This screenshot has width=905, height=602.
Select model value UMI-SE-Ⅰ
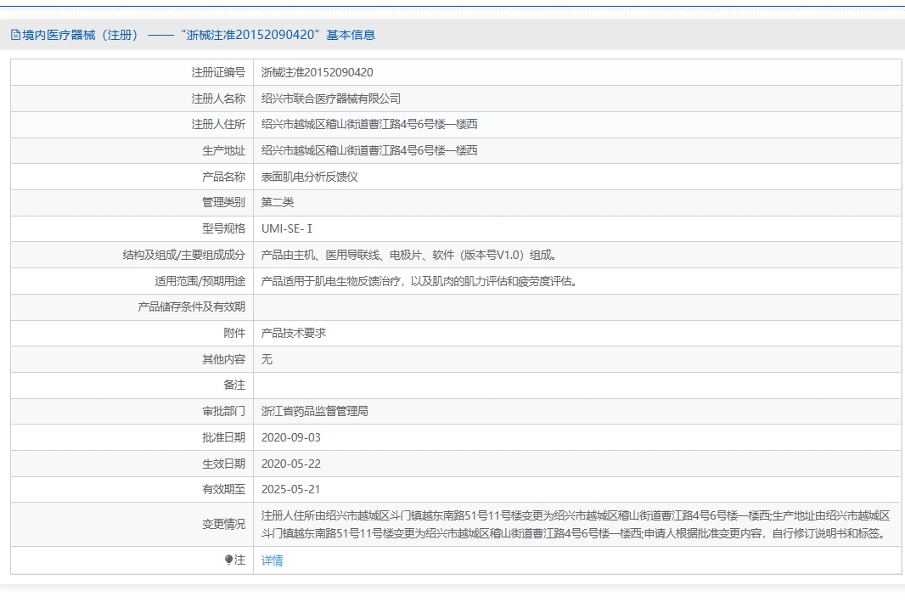coord(287,229)
